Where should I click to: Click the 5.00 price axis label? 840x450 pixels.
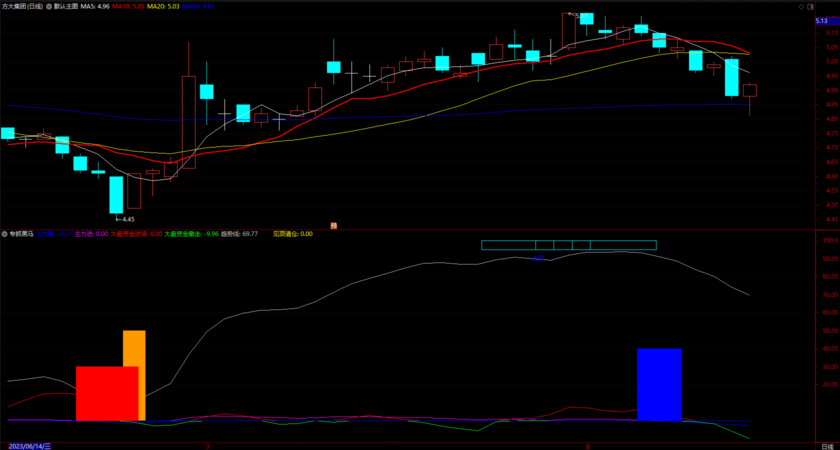pos(832,61)
